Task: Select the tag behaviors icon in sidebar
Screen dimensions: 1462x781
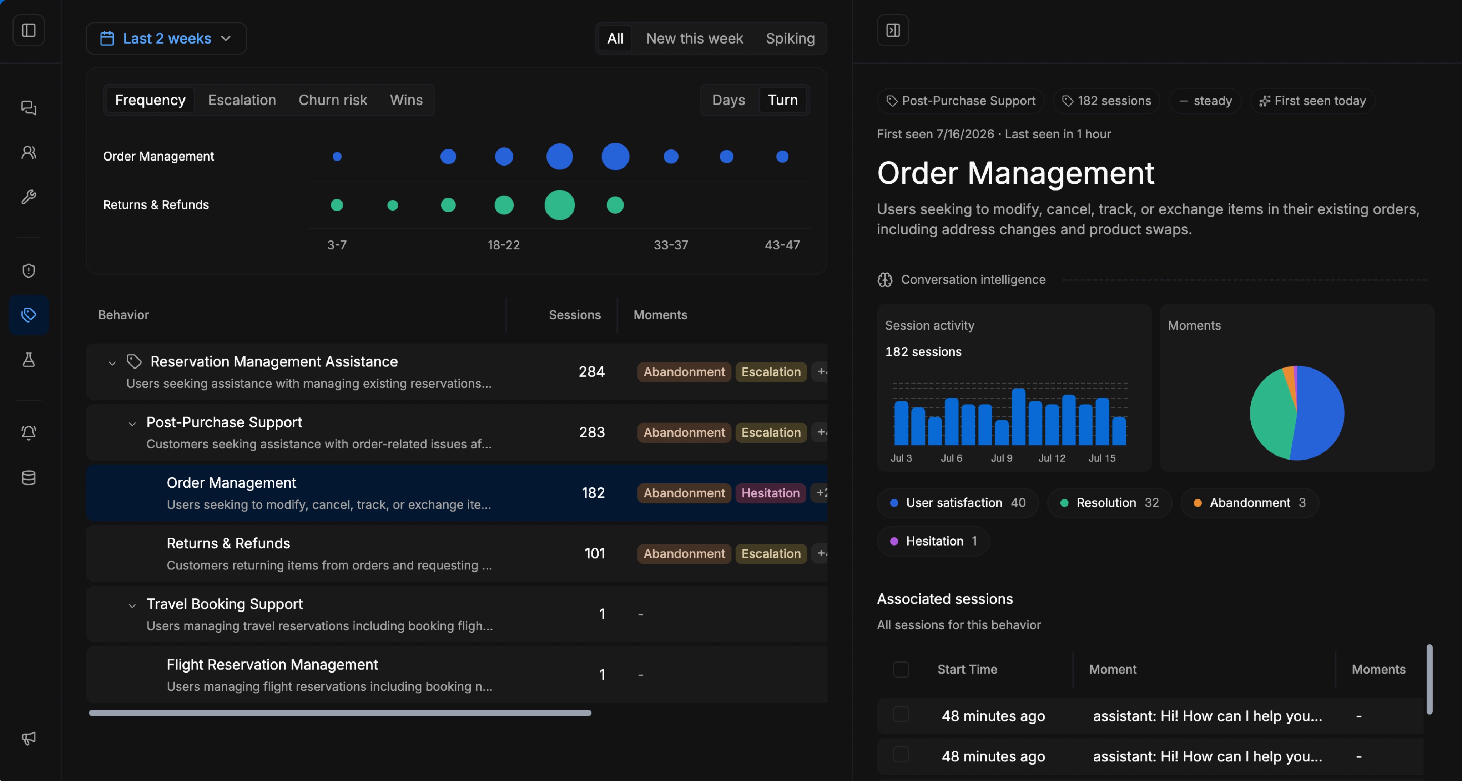Action: click(29, 315)
